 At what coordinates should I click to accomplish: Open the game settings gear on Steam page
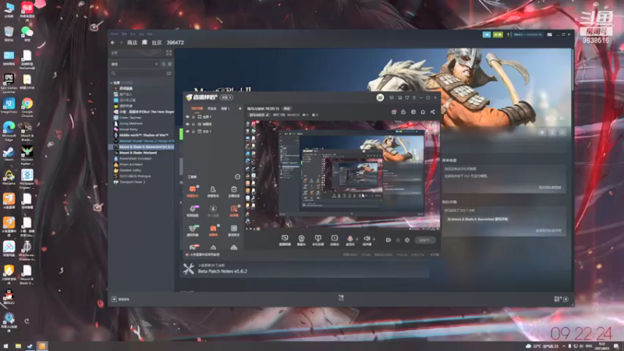[x=542, y=133]
